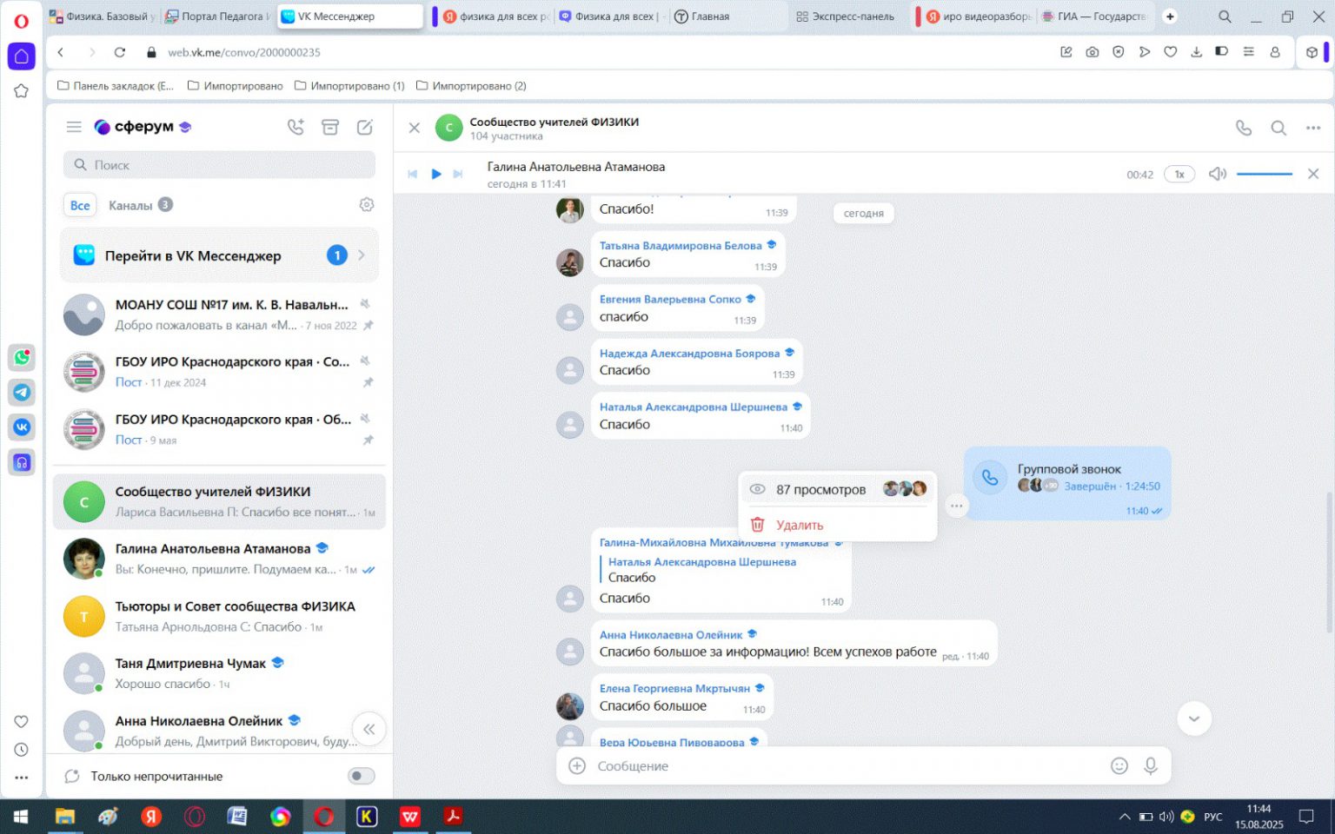
Task: Change playback speed 1x button
Action: 1179,174
